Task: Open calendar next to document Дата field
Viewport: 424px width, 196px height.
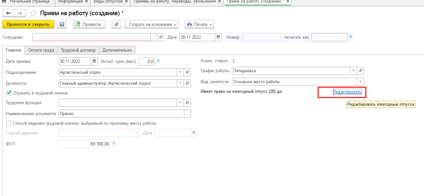Action: pyautogui.click(x=218, y=37)
